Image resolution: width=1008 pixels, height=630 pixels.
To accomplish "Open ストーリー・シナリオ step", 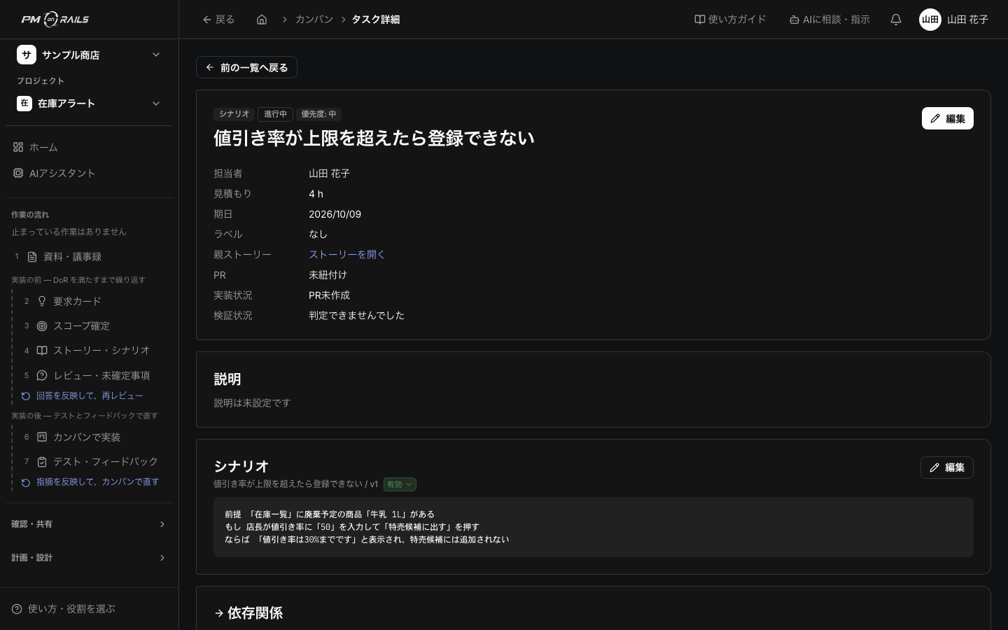I will (94, 350).
